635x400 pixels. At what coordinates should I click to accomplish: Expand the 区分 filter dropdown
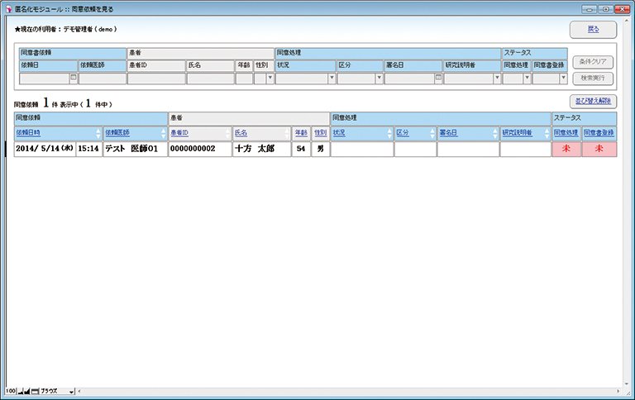[x=379, y=79]
